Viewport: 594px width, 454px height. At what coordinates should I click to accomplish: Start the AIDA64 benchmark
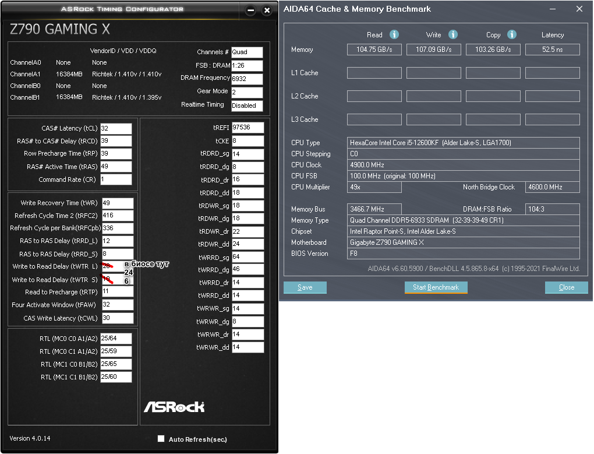[436, 287]
